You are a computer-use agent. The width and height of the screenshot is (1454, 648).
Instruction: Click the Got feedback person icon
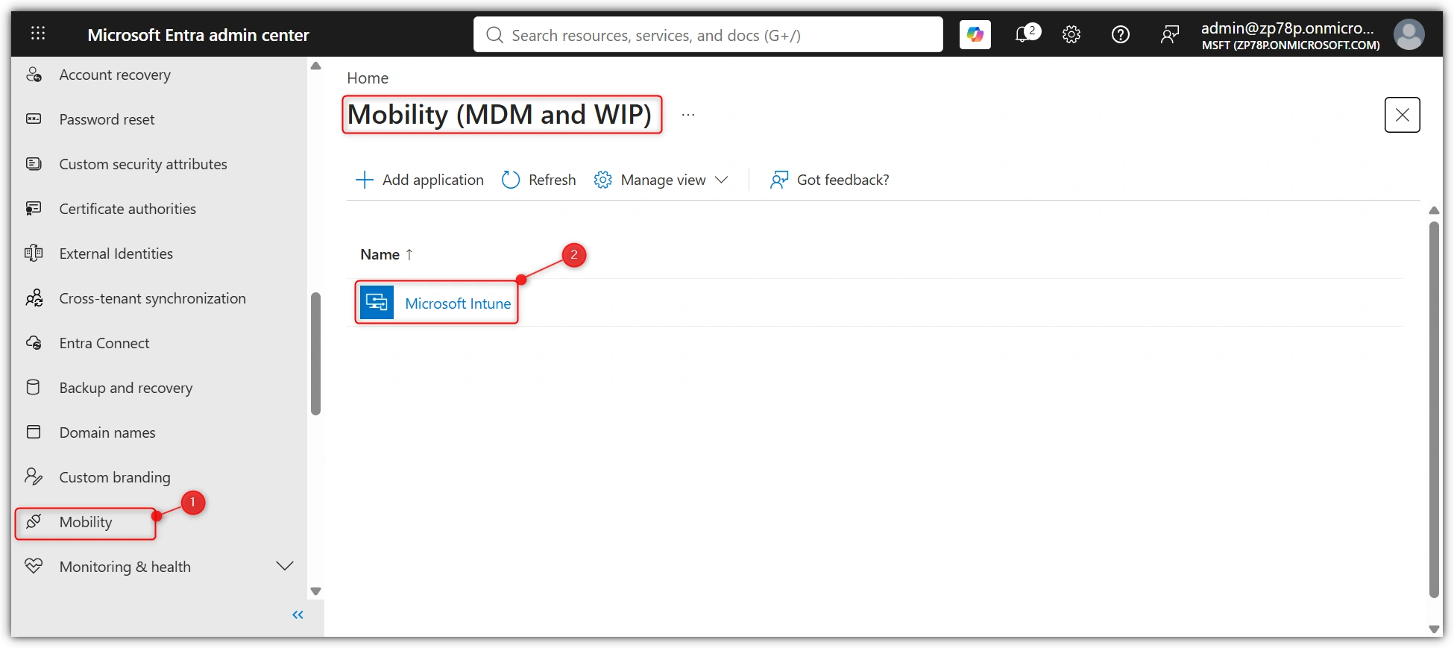[779, 180]
